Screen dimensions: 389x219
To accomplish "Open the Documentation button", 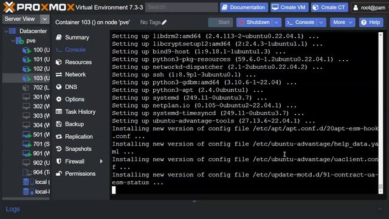I will tap(244, 7).
